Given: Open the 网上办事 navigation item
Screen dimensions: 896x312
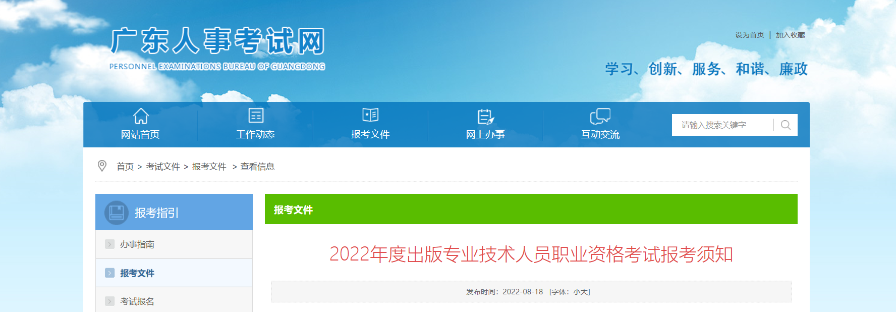Looking at the screenshot, I should click(485, 134).
